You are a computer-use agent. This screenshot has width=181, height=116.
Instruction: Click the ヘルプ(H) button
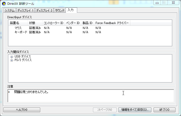coord(22,110)
